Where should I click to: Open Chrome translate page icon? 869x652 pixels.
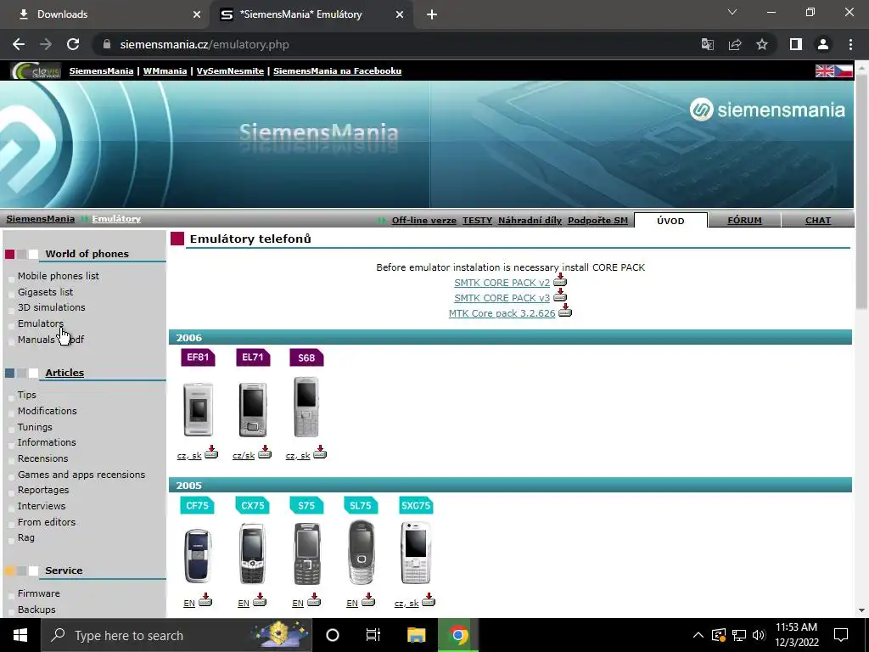pyautogui.click(x=707, y=44)
